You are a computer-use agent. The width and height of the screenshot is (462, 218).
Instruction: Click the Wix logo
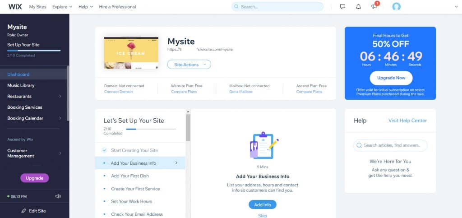(15, 6)
